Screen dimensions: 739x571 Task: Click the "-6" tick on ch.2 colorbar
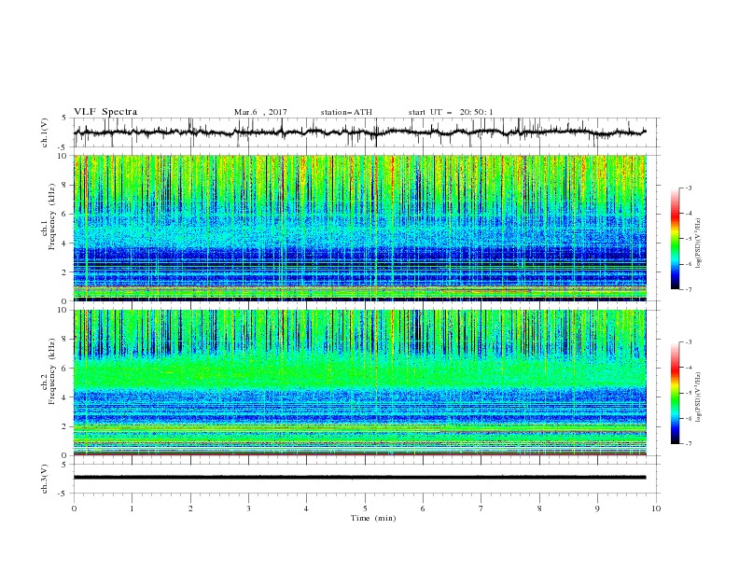689,418
